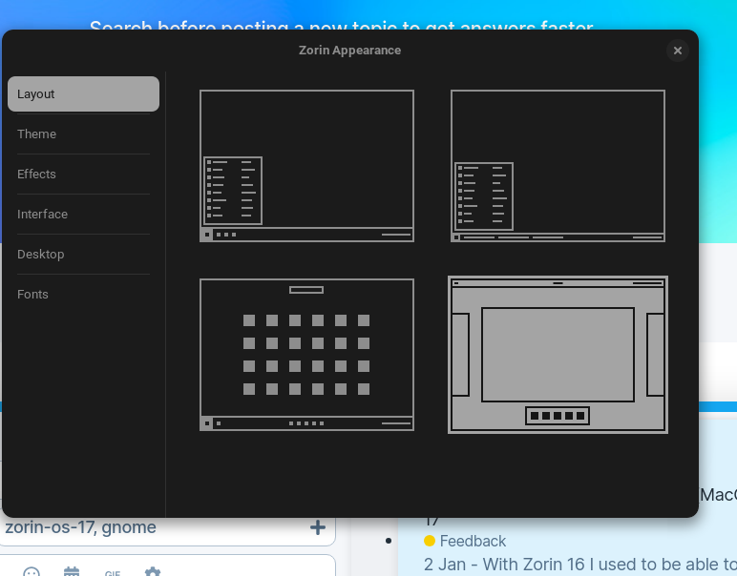
Task: Select the highlighted GNOME-style layout with dock
Action: coord(558,355)
